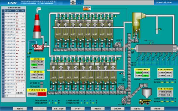
Task: Select the gray ash silo hopper above the truck
Action: pos(147,93)
